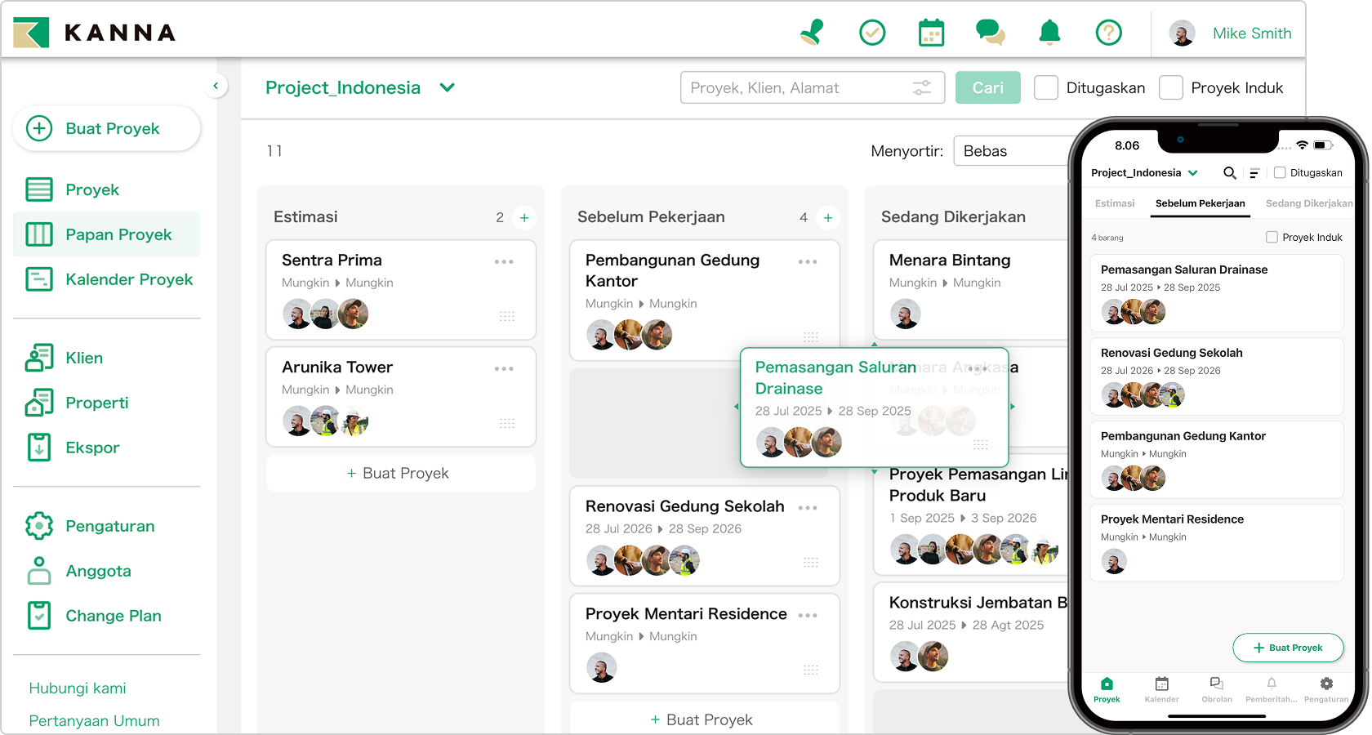Open the chat messages icon in the top bar
The height and width of the screenshot is (735, 1372).
pos(991,33)
